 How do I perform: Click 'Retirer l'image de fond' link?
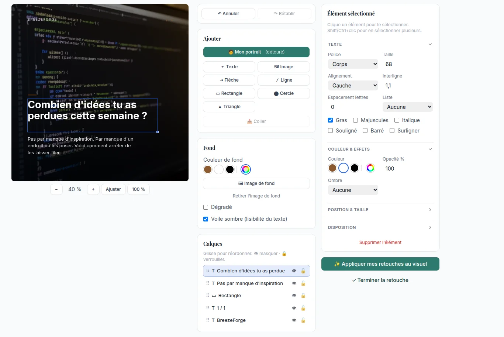pos(256,196)
